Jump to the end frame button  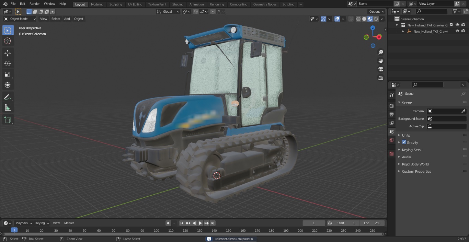tap(213, 223)
